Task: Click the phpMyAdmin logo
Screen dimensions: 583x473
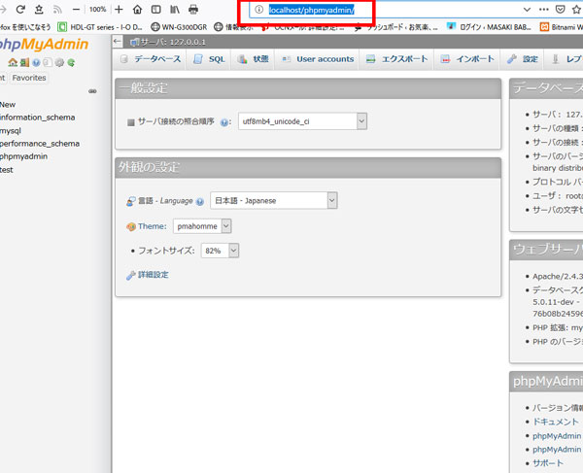Action: tap(44, 45)
